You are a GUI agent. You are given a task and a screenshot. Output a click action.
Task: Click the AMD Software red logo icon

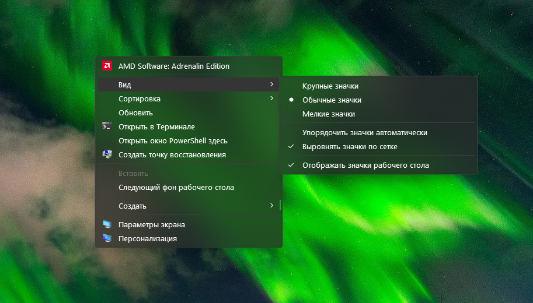coord(107,66)
